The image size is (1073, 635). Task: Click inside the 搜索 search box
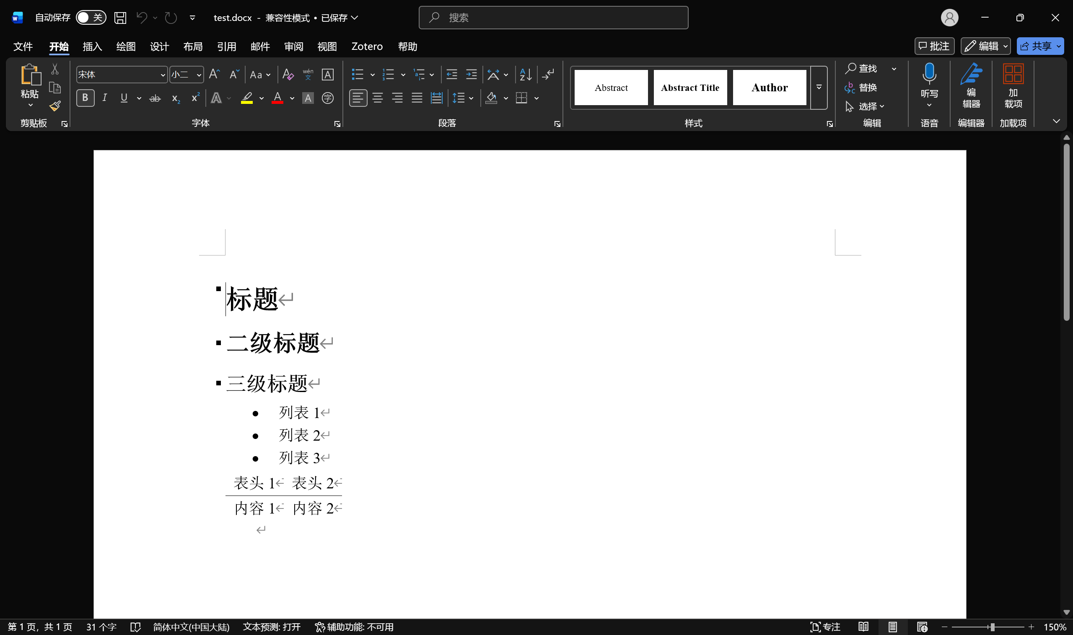coord(552,18)
